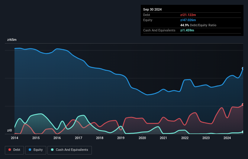This screenshot has width=248, height=159.
Task: Click Cash And Equivalents label in tooltip
Action: click(159, 30)
